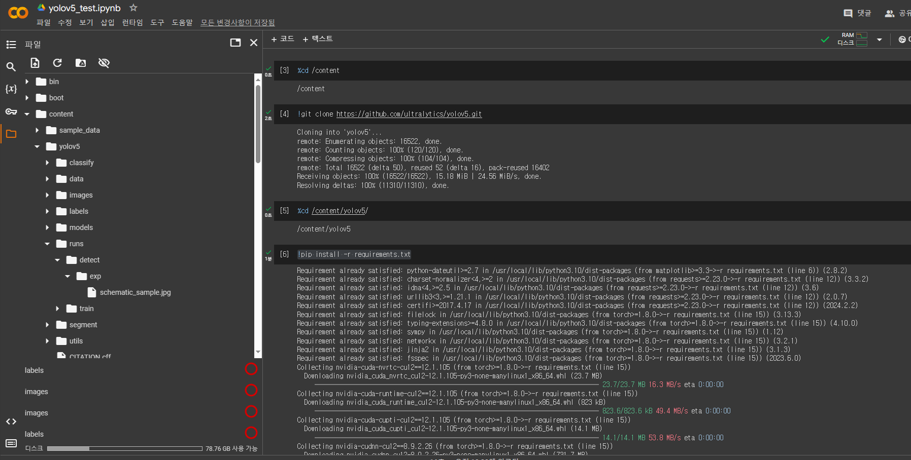Open the 도구 menu
The width and height of the screenshot is (911, 460).
(157, 22)
